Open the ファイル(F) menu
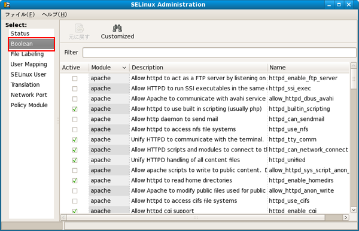The height and width of the screenshot is (231, 359). pyautogui.click(x=20, y=14)
